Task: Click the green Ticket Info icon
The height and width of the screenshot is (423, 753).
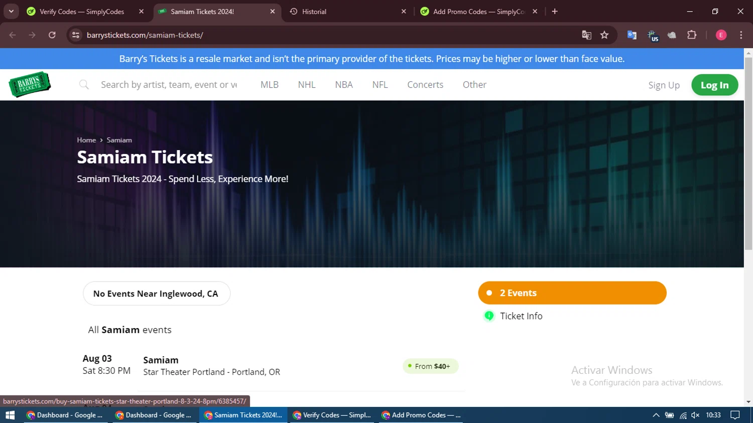Action: point(489,316)
